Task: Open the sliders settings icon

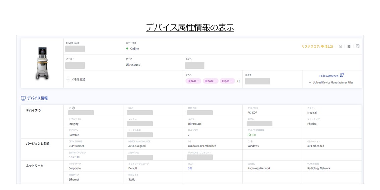Action: (349, 47)
